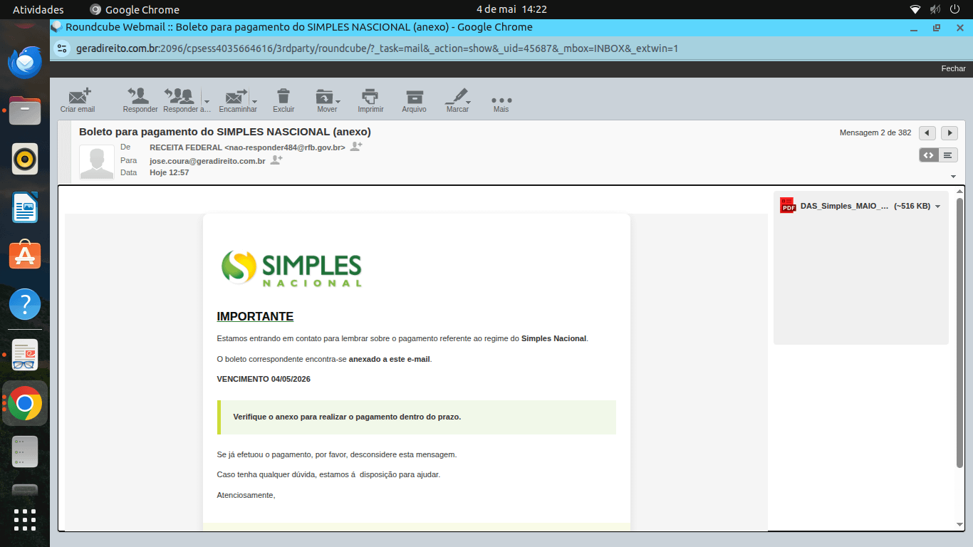The width and height of the screenshot is (973, 547).
Task: Open the Mover dropdown arrow
Action: coord(338,101)
